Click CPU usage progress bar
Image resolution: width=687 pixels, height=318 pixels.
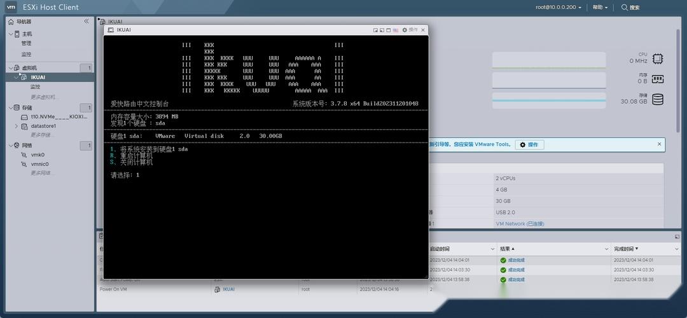pos(548,60)
